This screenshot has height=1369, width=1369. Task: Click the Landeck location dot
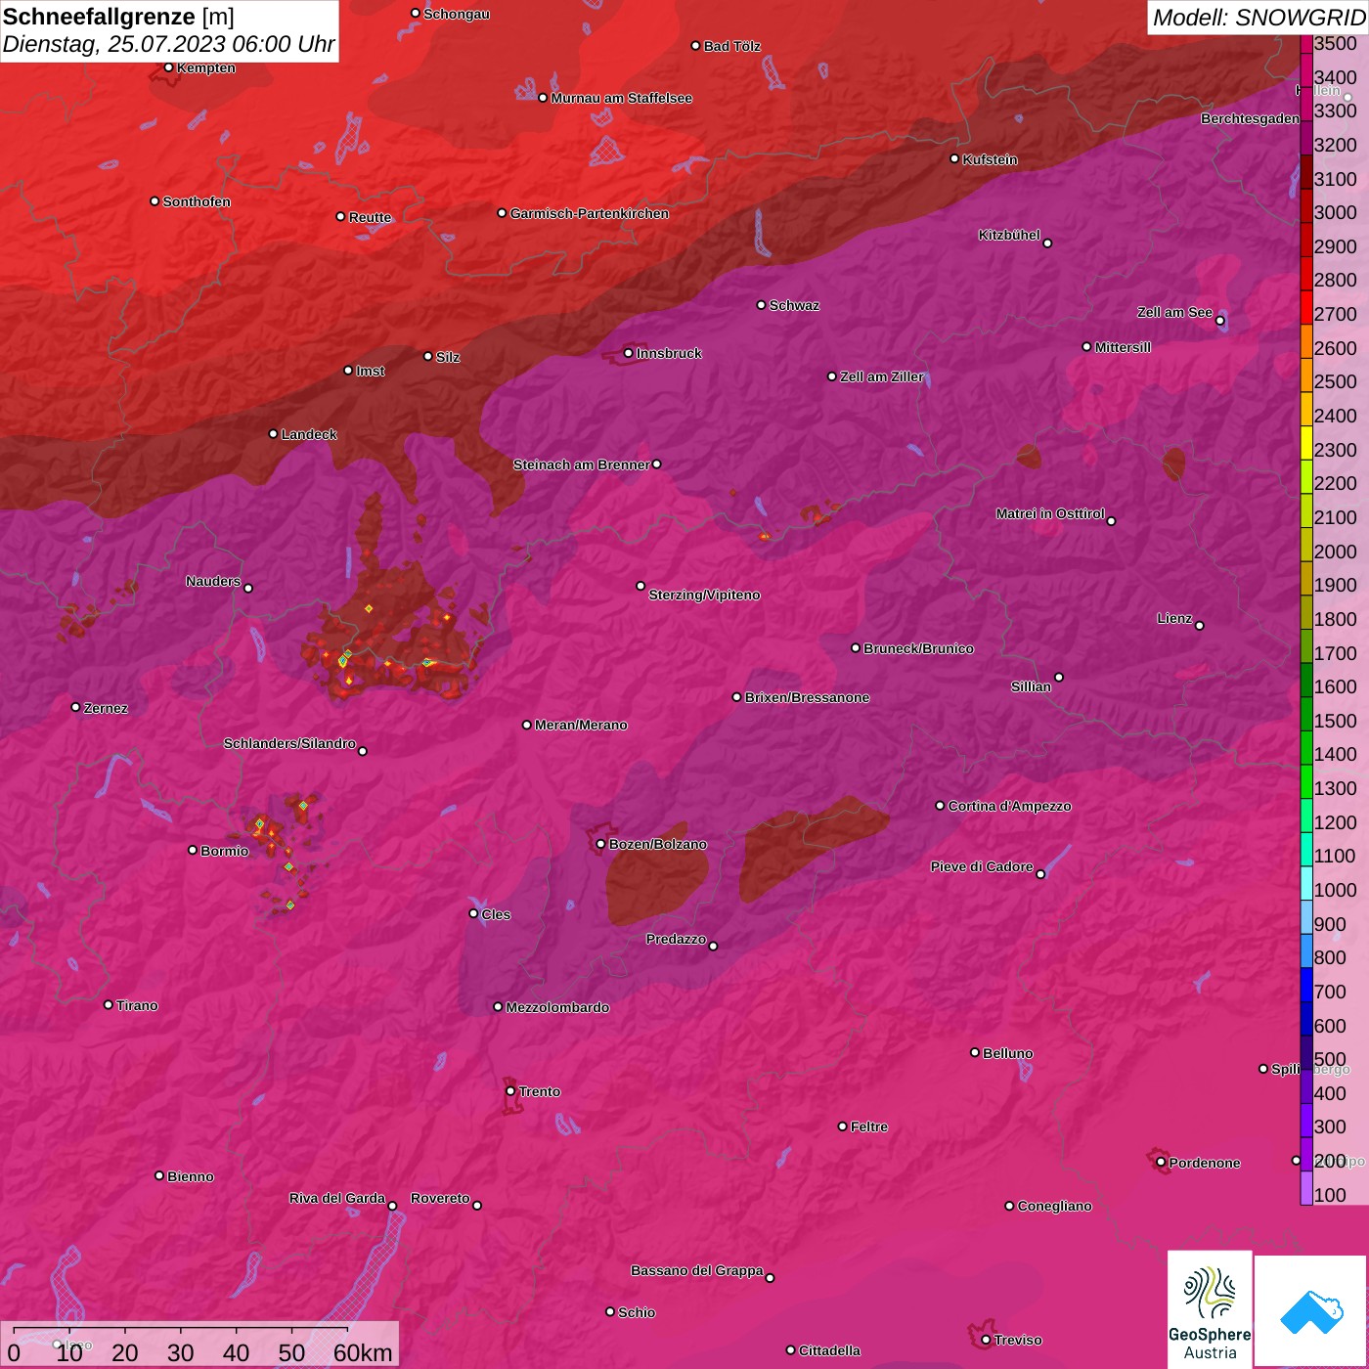click(x=274, y=433)
